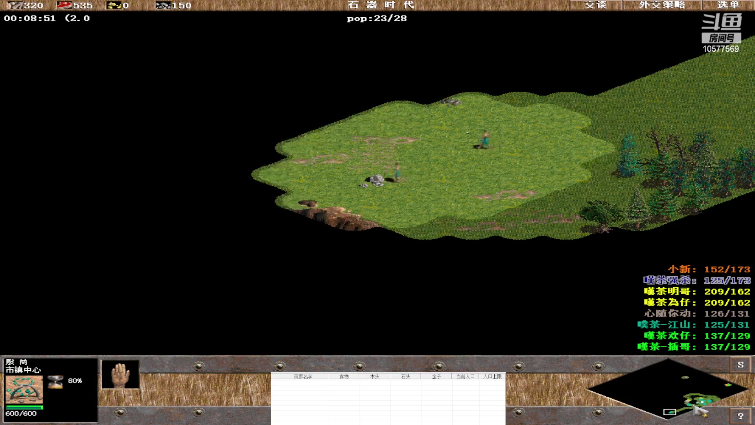The width and height of the screenshot is (755, 425).
Task: Click the small rock at plateau top
Action: click(x=451, y=102)
